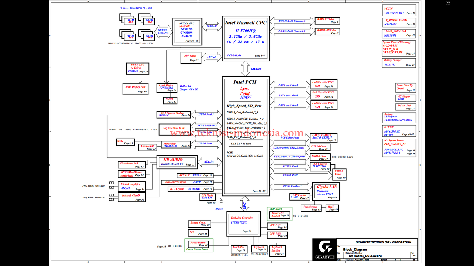Click the "Mini Display Port" block

(135, 89)
